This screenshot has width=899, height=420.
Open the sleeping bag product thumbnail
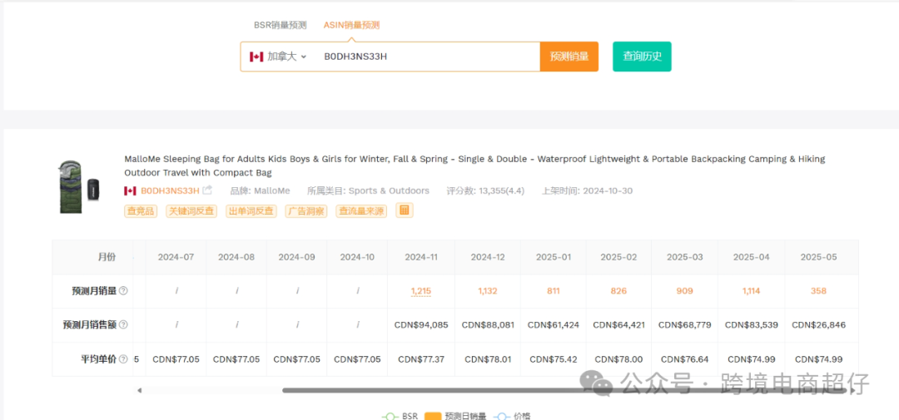coord(78,187)
